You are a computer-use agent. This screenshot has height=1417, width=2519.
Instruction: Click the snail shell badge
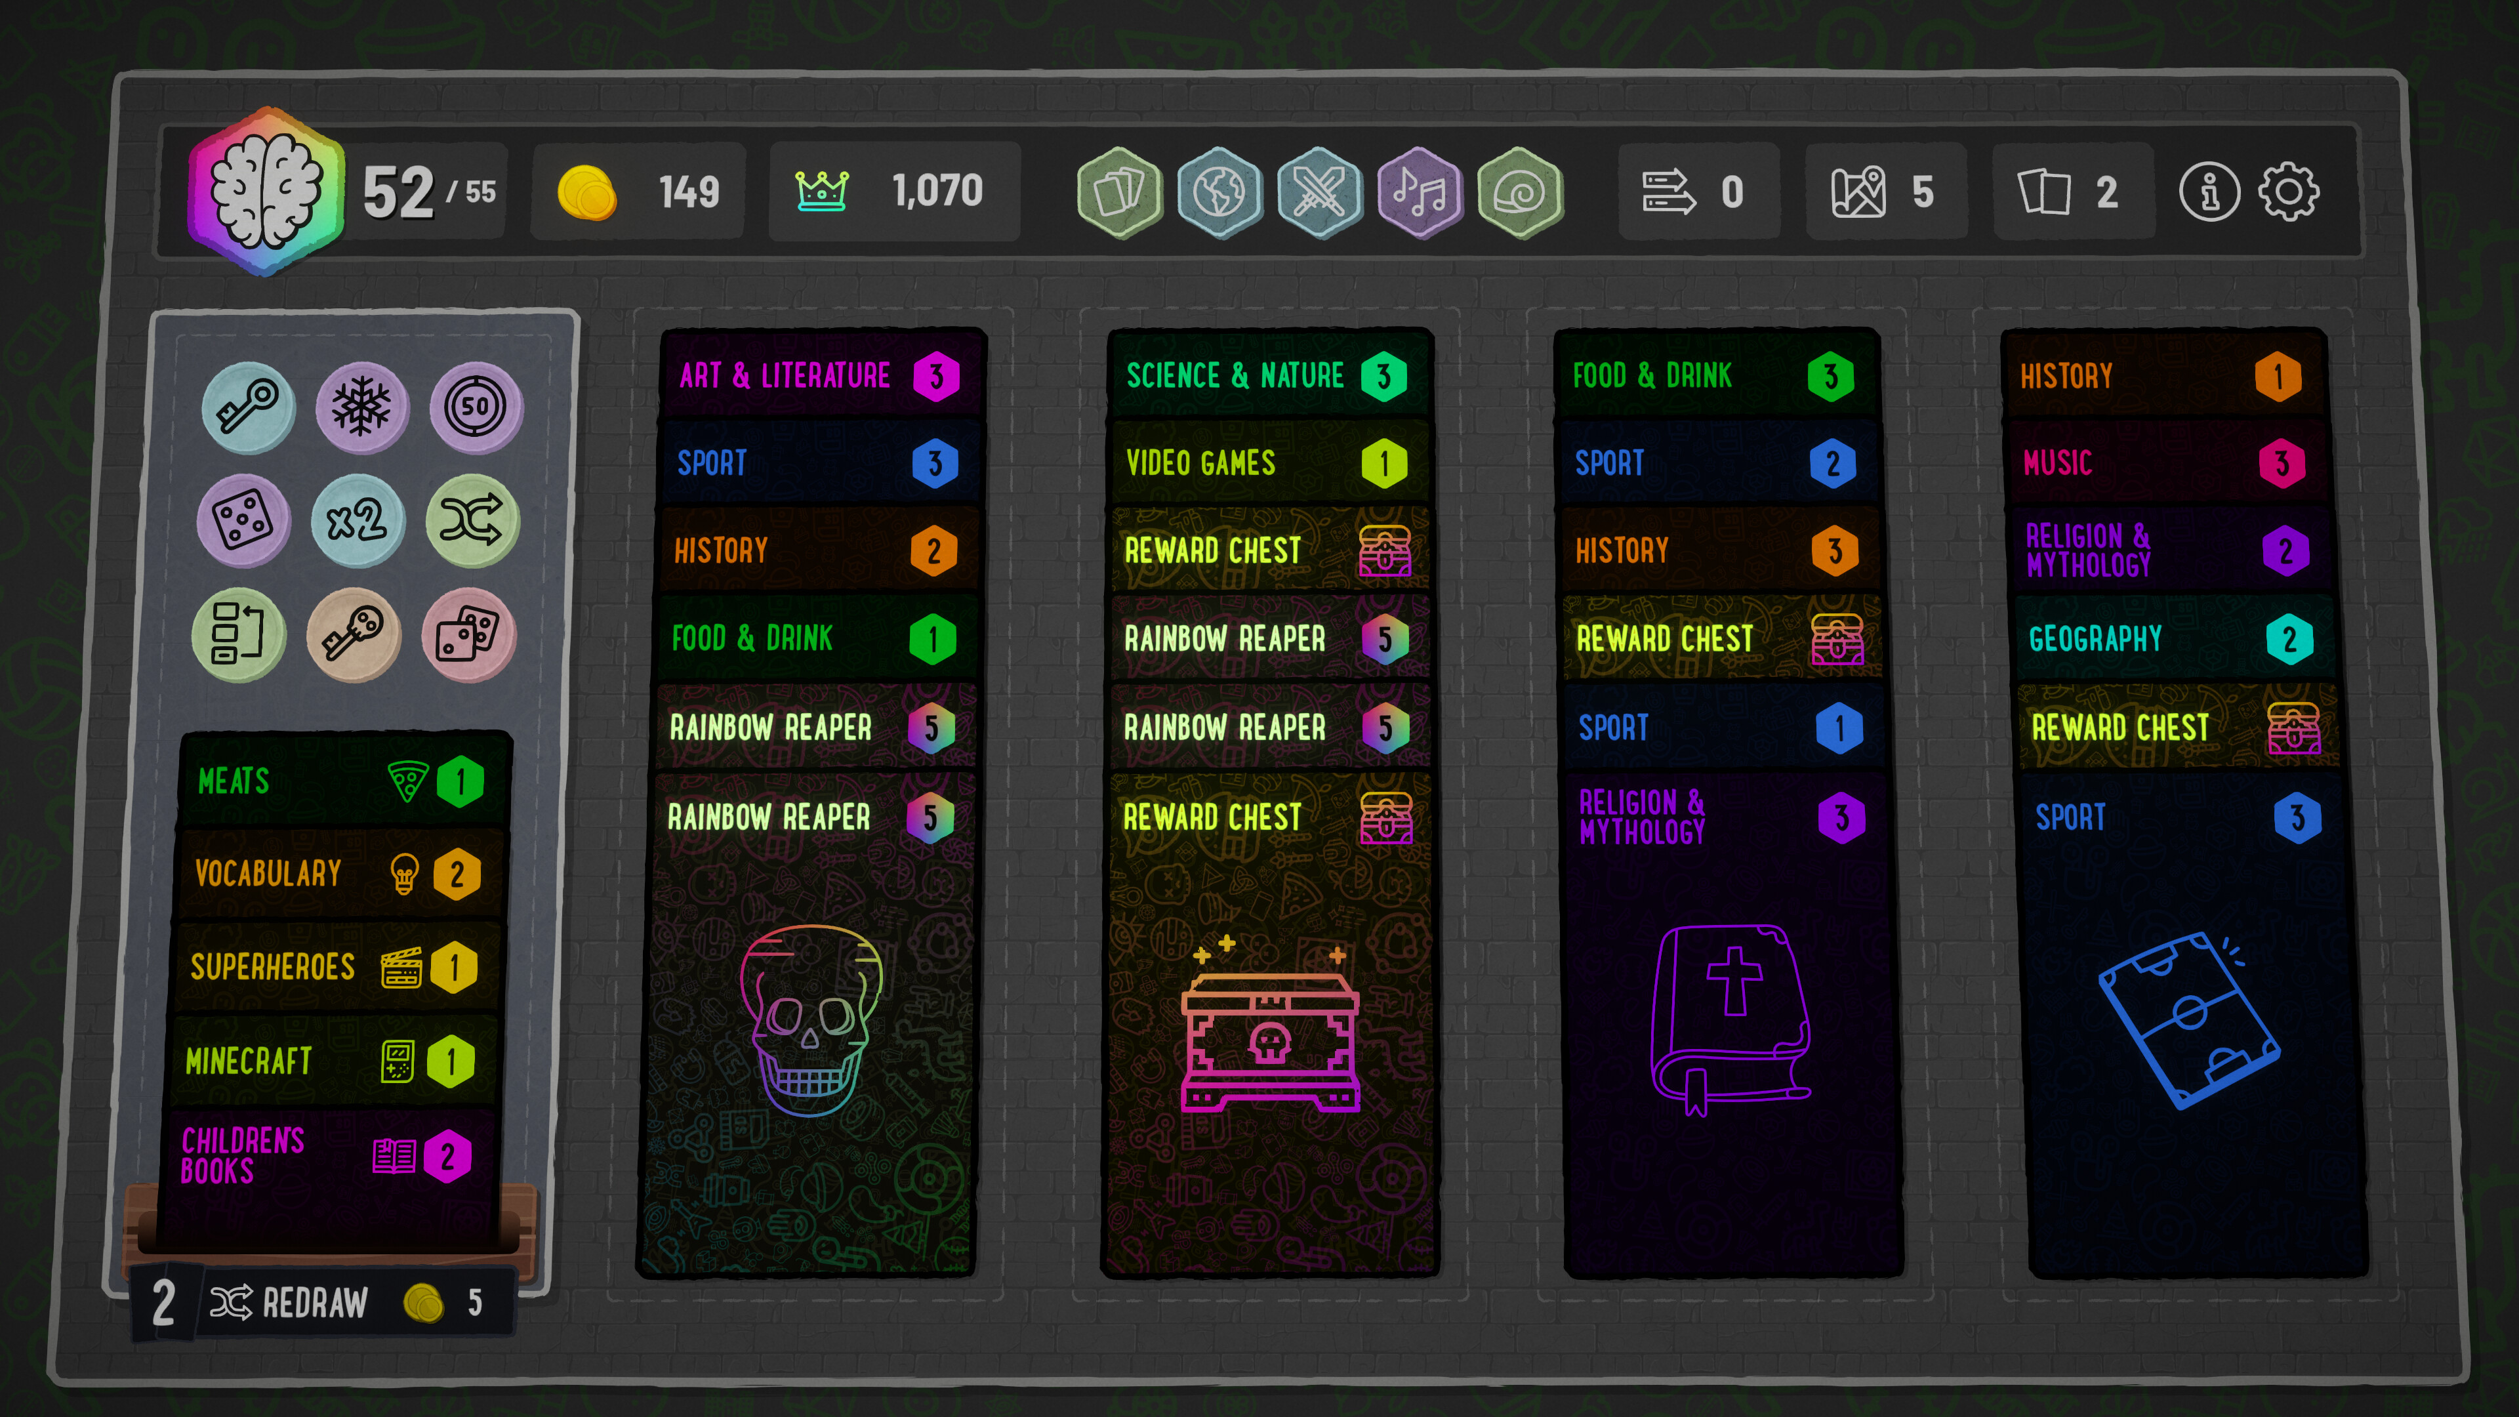point(1521,192)
